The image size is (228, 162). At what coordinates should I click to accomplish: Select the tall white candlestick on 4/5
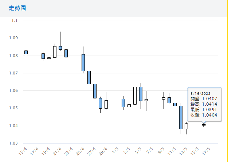pos(135,96)
